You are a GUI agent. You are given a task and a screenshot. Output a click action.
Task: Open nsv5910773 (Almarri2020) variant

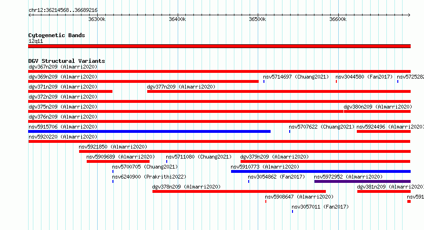coord(265,167)
